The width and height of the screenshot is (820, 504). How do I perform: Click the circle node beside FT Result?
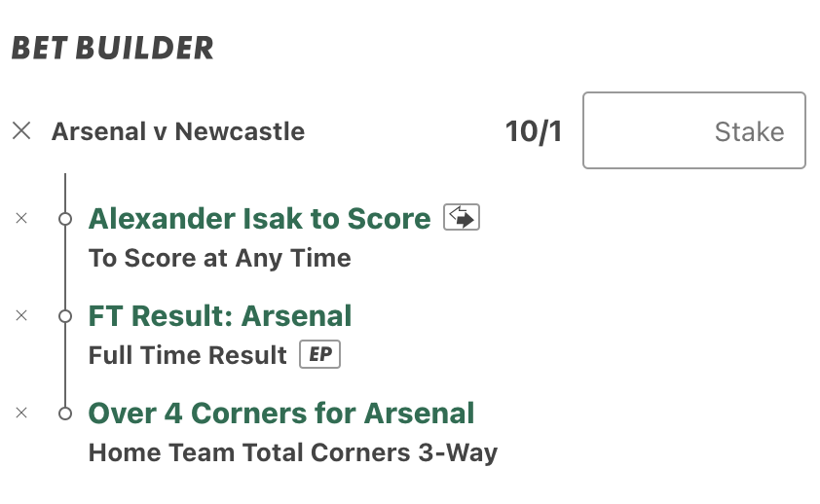click(65, 316)
